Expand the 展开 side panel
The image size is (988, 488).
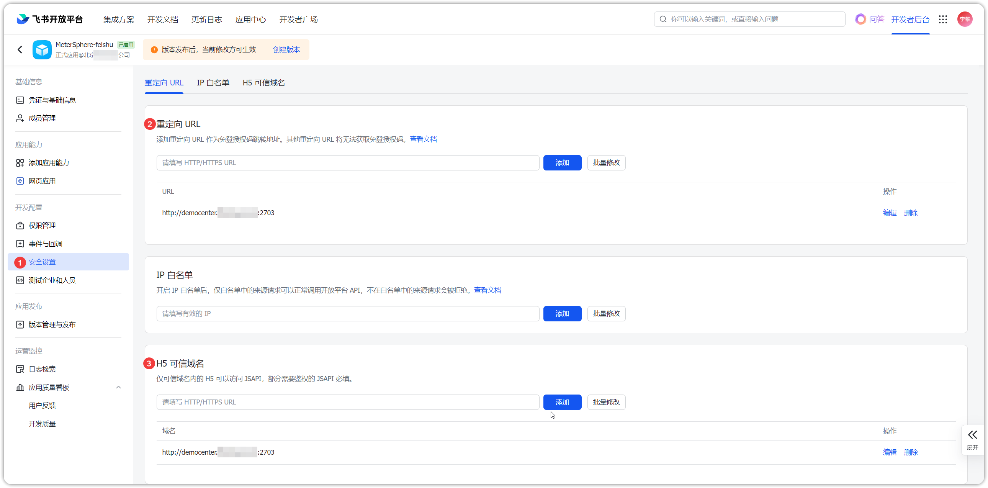pyautogui.click(x=972, y=440)
